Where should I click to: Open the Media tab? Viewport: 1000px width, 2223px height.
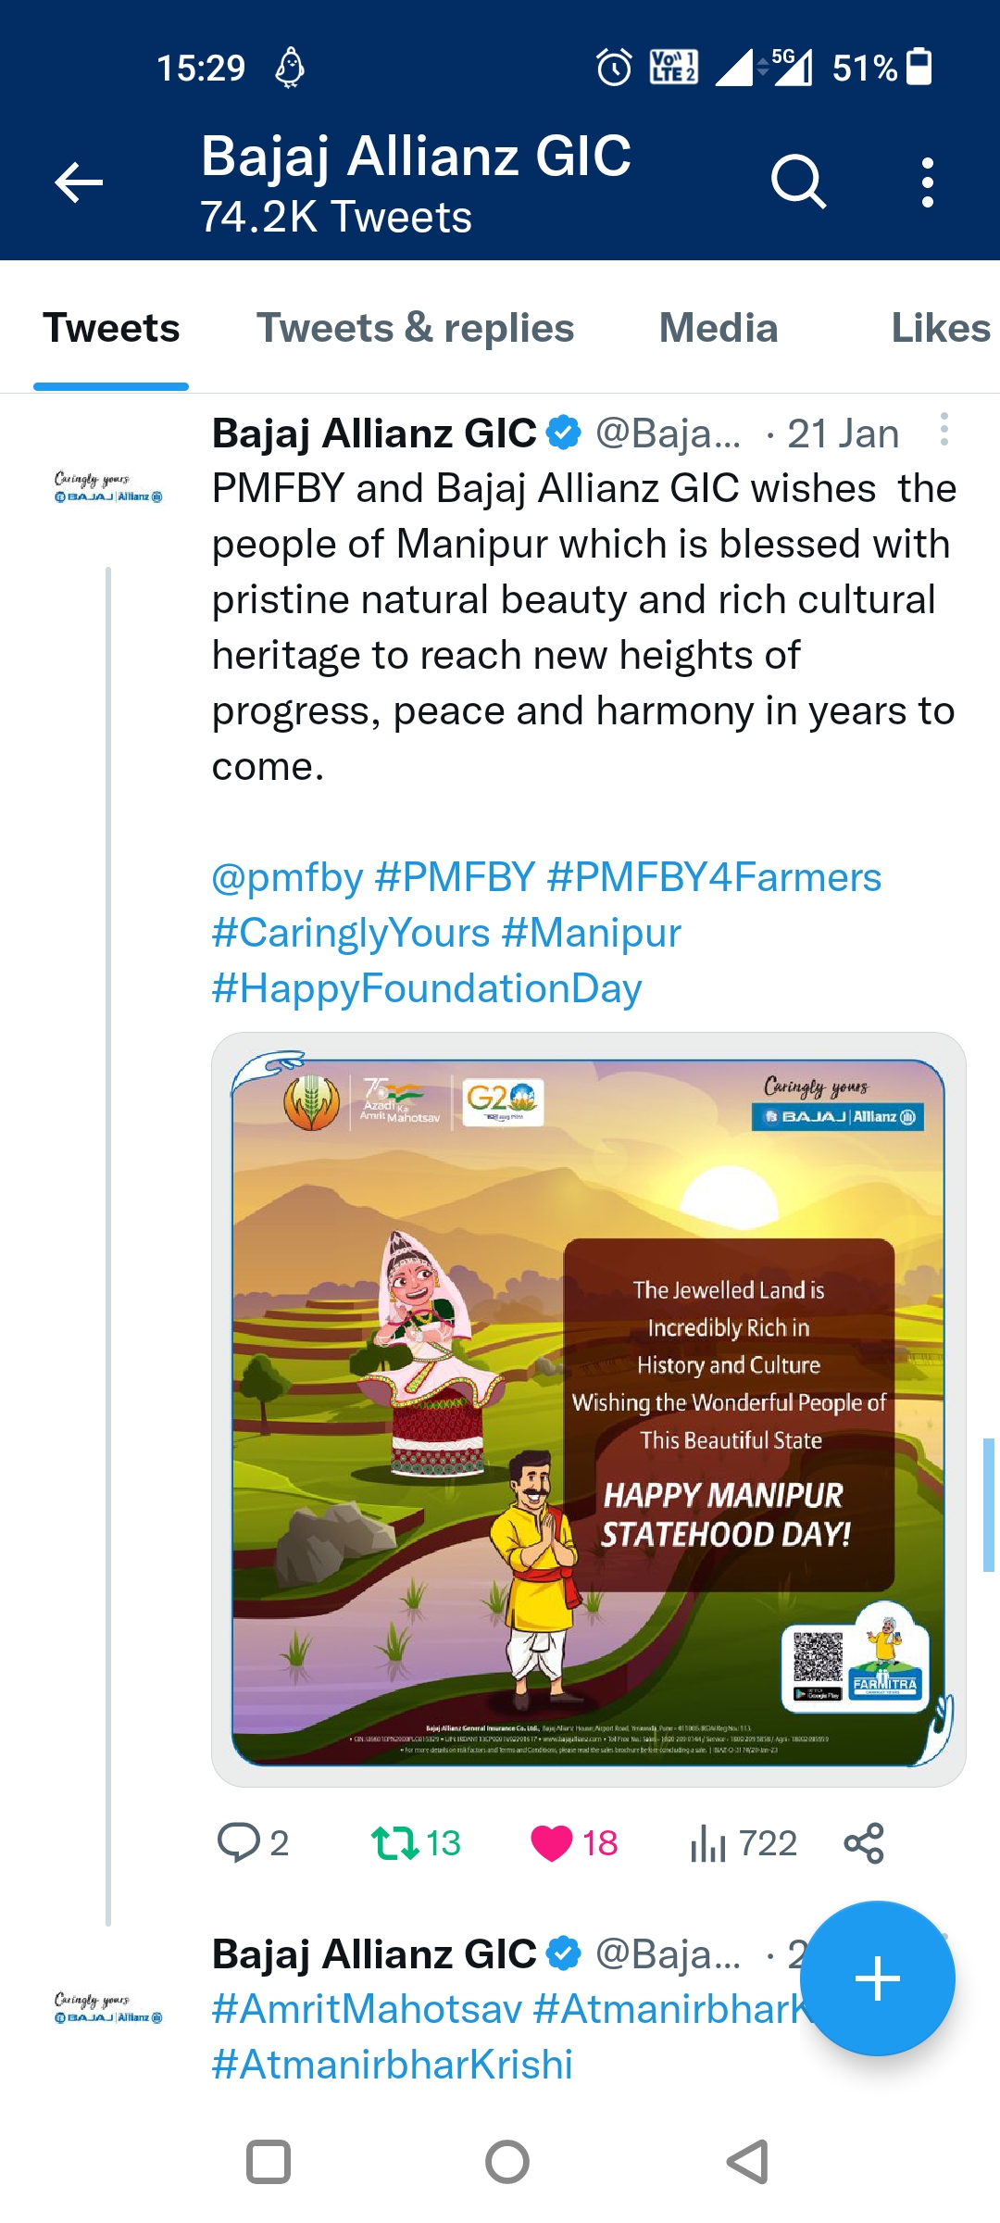pyautogui.click(x=719, y=329)
